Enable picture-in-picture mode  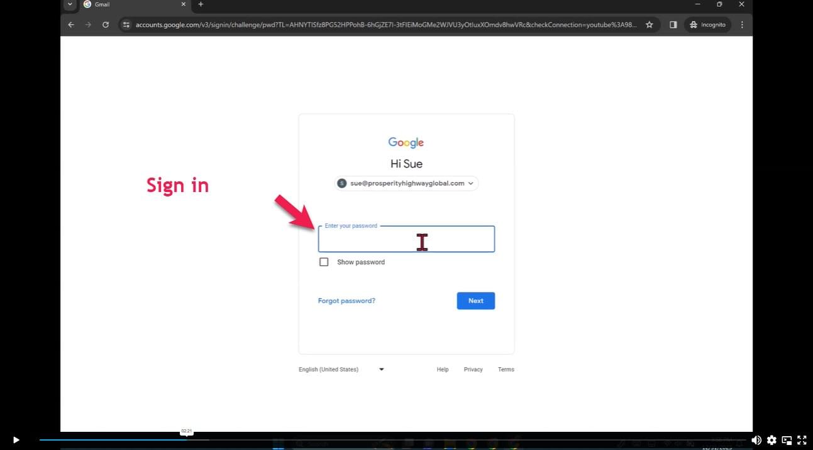pos(787,440)
